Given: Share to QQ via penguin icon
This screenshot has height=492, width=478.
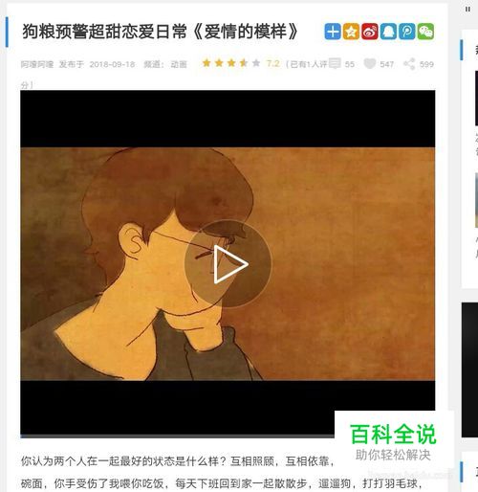Looking at the screenshot, I should coord(388,32).
